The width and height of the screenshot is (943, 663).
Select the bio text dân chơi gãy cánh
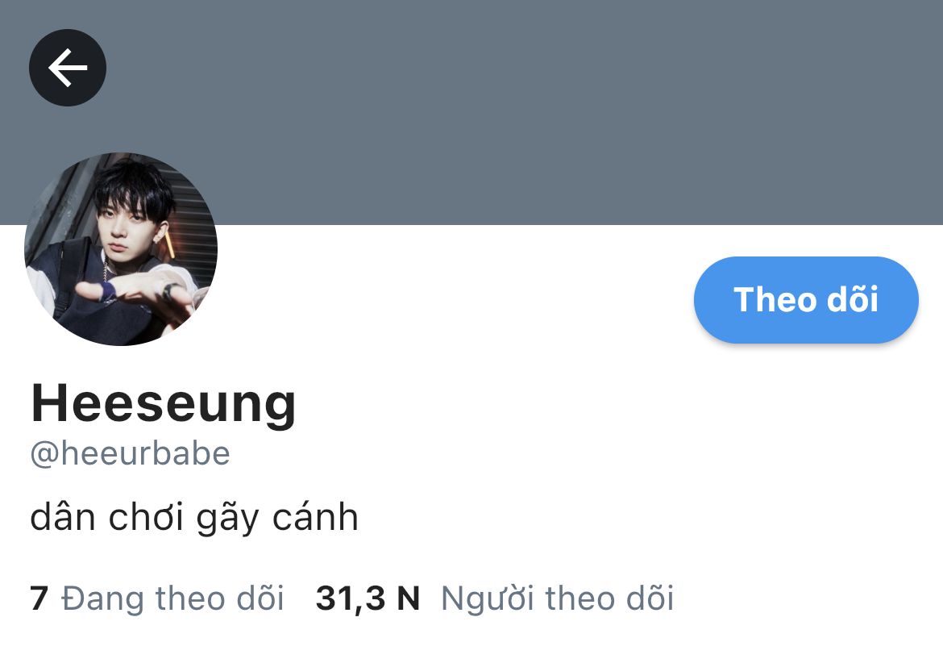(x=194, y=517)
